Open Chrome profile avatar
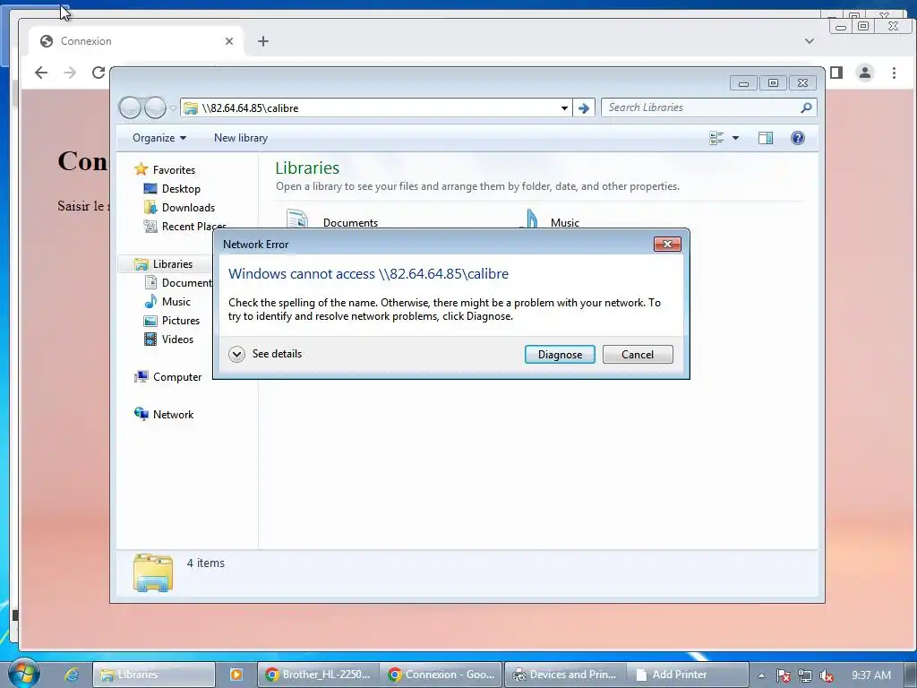The height and width of the screenshot is (688, 917). click(x=865, y=73)
